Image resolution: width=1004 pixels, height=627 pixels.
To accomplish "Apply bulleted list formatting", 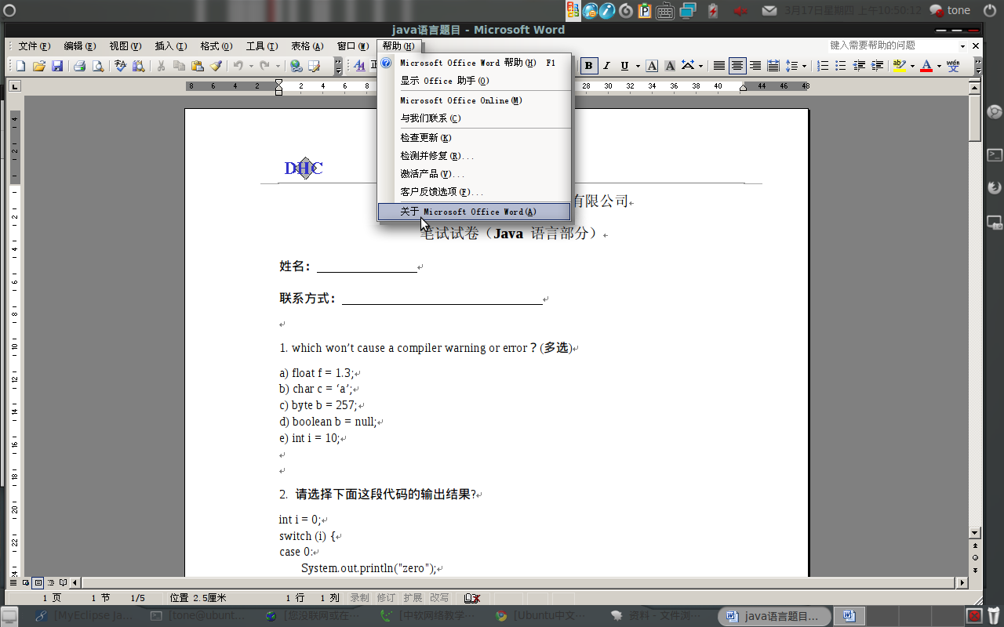I will point(841,67).
